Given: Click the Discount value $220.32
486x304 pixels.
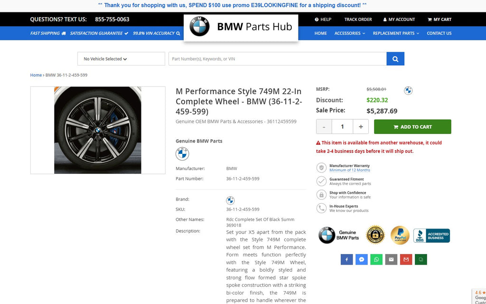Looking at the screenshot, I should pos(377,100).
